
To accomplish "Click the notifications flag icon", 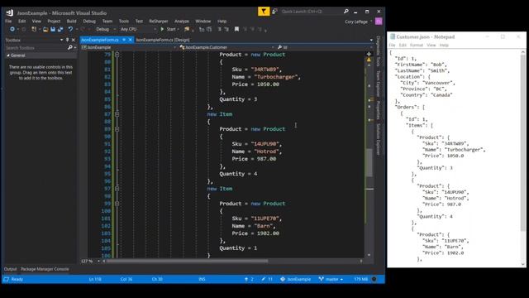I will coord(264,12).
